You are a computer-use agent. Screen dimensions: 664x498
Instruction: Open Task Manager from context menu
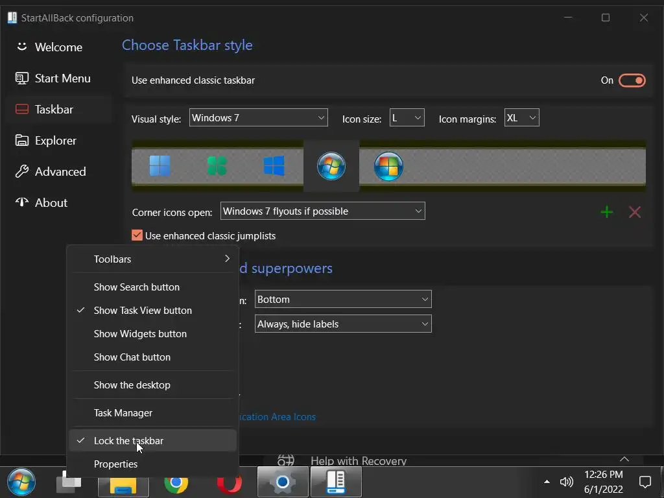(153, 413)
